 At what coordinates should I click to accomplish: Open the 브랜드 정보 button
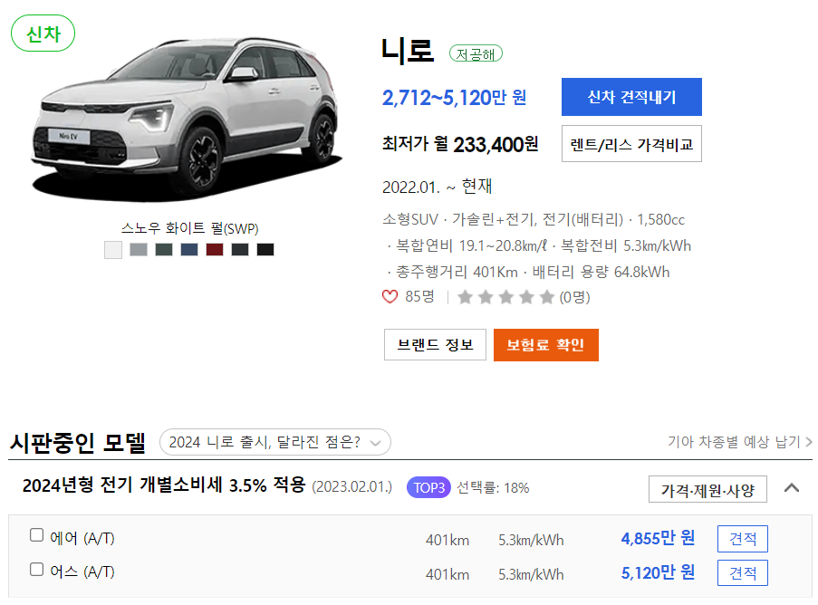[435, 345]
